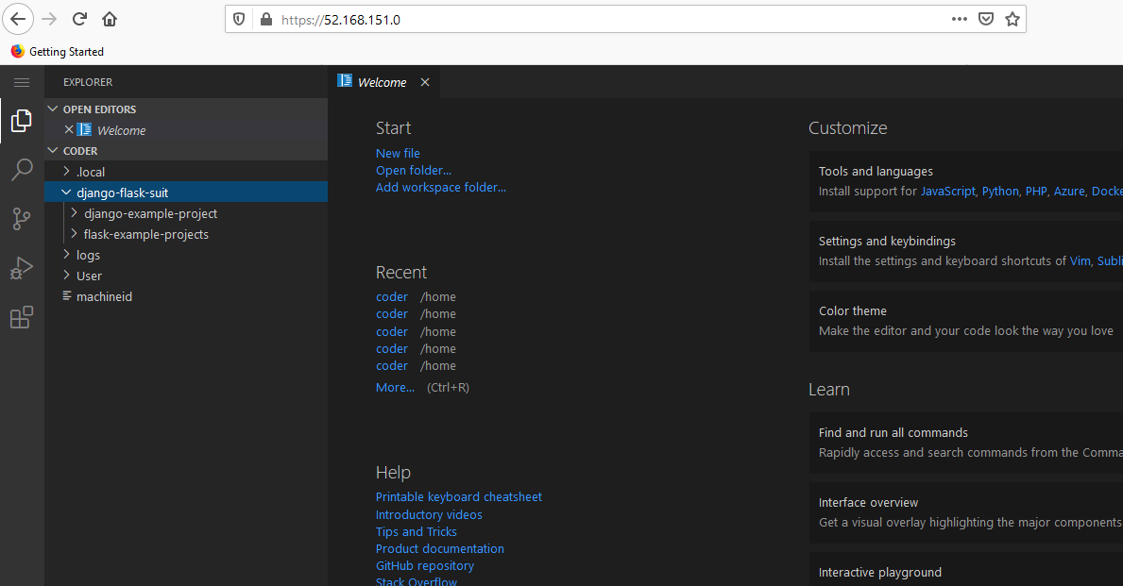
Task: Reload the current page
Action: click(79, 19)
